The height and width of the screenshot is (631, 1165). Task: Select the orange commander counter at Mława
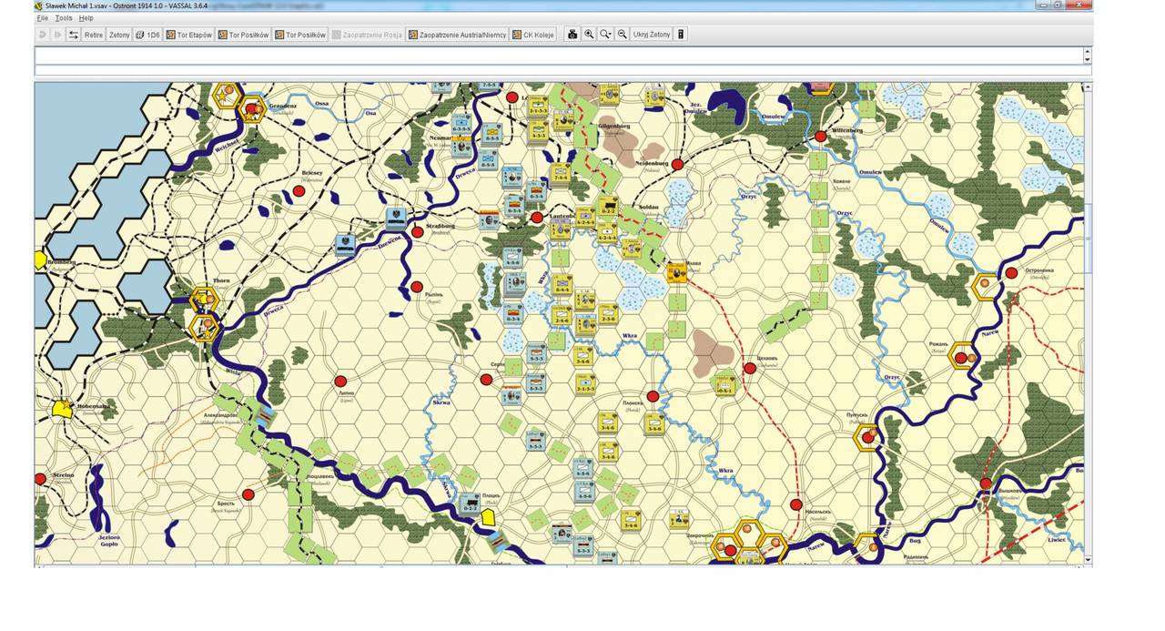(x=676, y=271)
